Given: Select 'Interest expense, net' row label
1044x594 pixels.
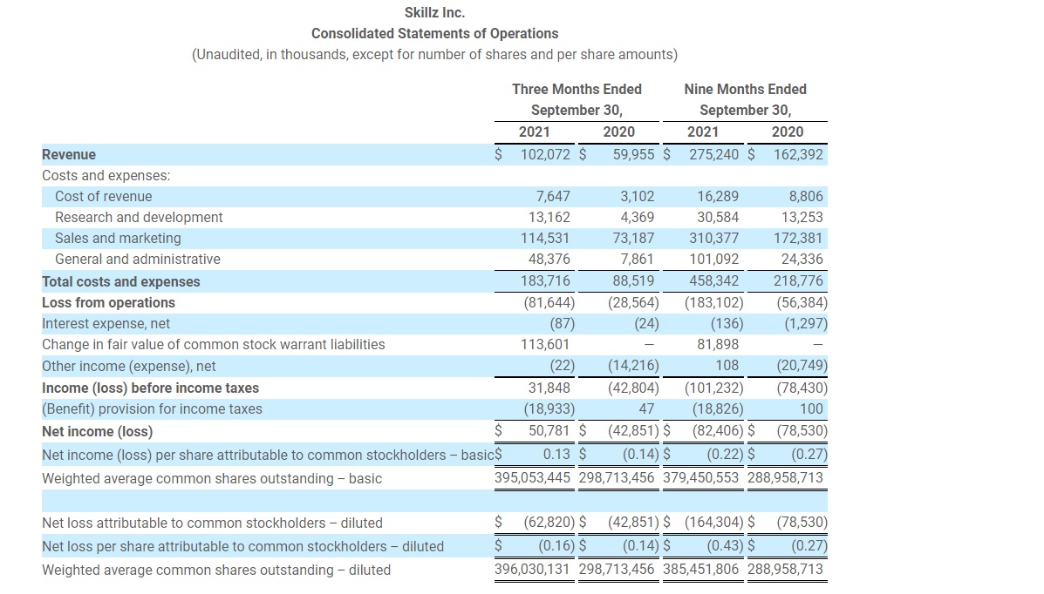Looking at the screenshot, I should (x=106, y=323).
